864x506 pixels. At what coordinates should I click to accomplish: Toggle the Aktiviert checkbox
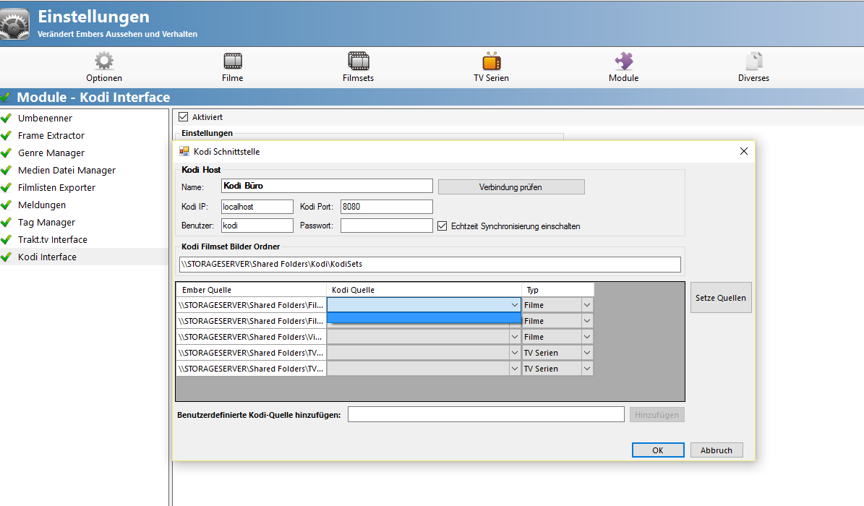coord(184,117)
